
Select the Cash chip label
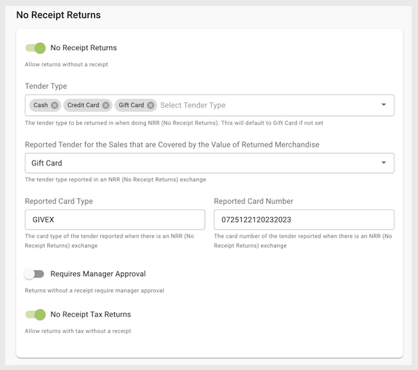40,106
